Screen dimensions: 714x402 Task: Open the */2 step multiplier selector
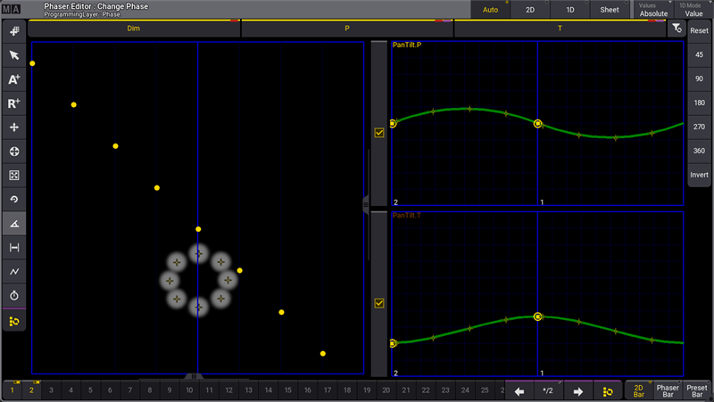pyautogui.click(x=548, y=391)
